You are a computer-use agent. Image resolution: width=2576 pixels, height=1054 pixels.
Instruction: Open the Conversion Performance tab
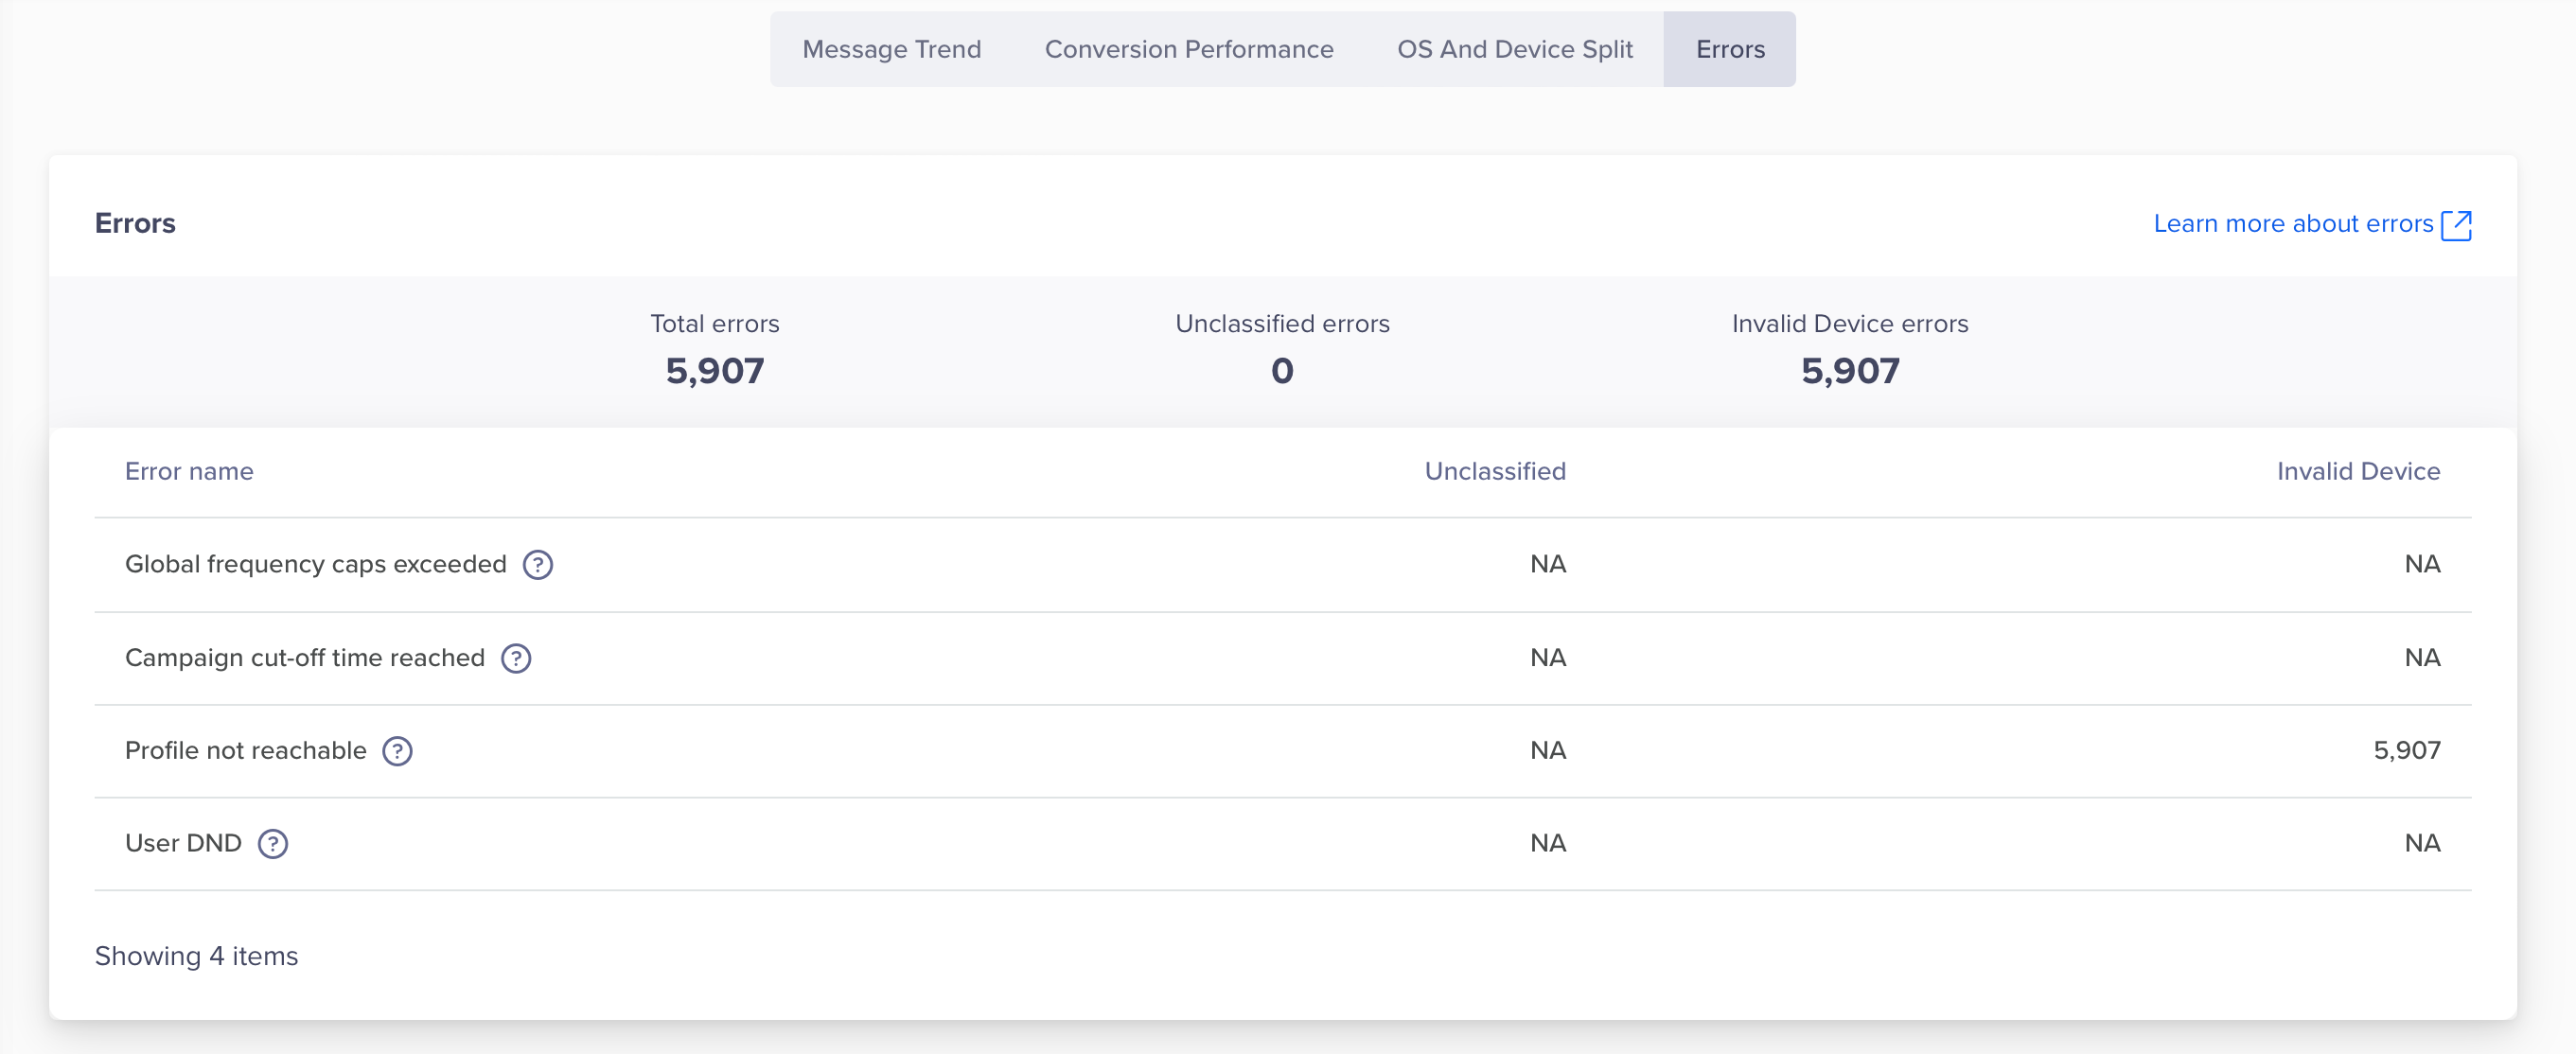1188,49
